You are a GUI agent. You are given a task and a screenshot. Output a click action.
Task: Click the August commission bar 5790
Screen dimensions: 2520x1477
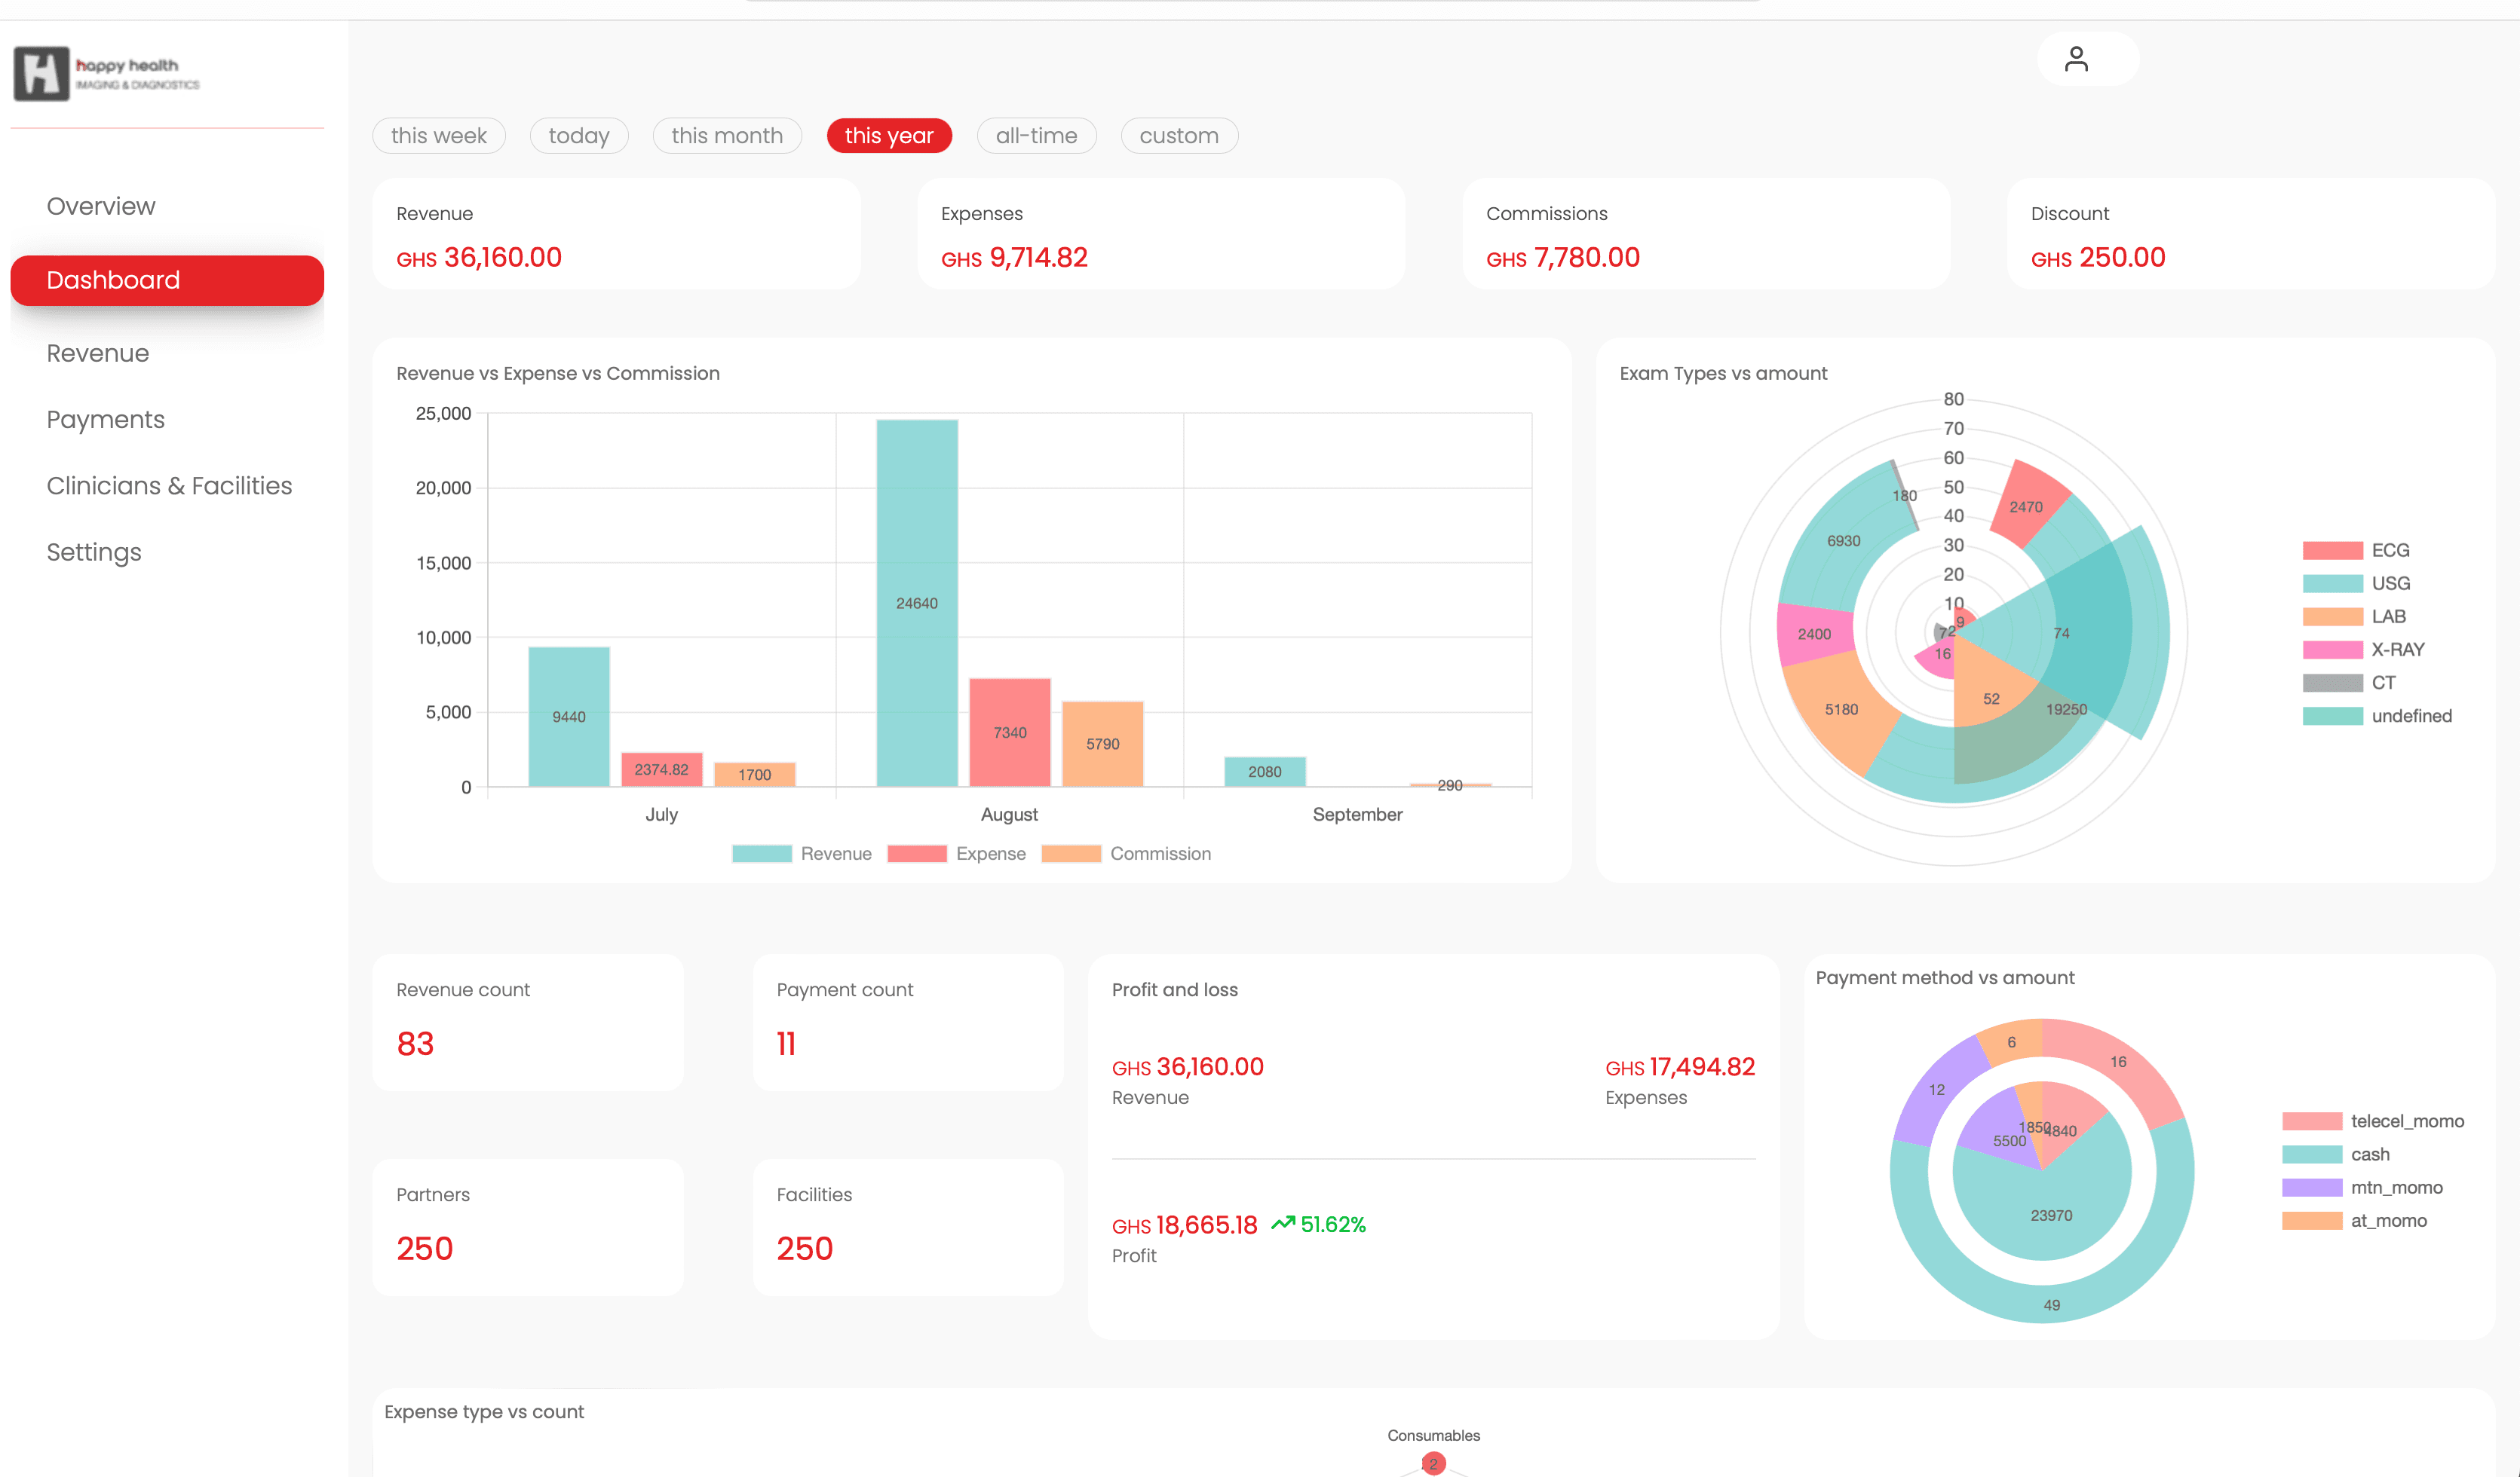tap(1103, 744)
